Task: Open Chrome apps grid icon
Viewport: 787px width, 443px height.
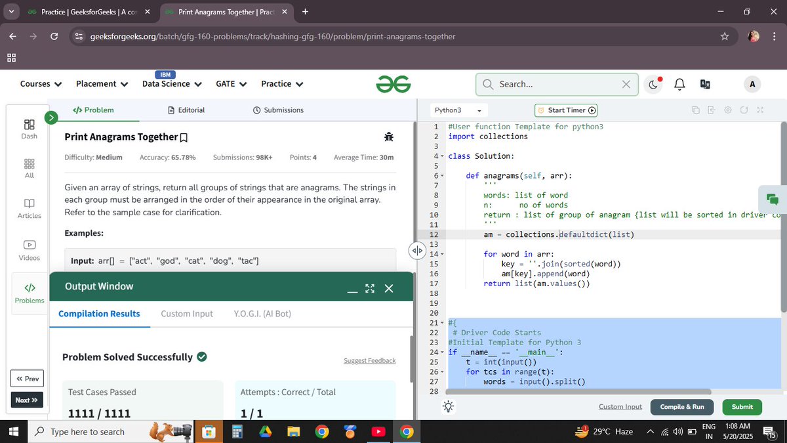Action: click(12, 58)
